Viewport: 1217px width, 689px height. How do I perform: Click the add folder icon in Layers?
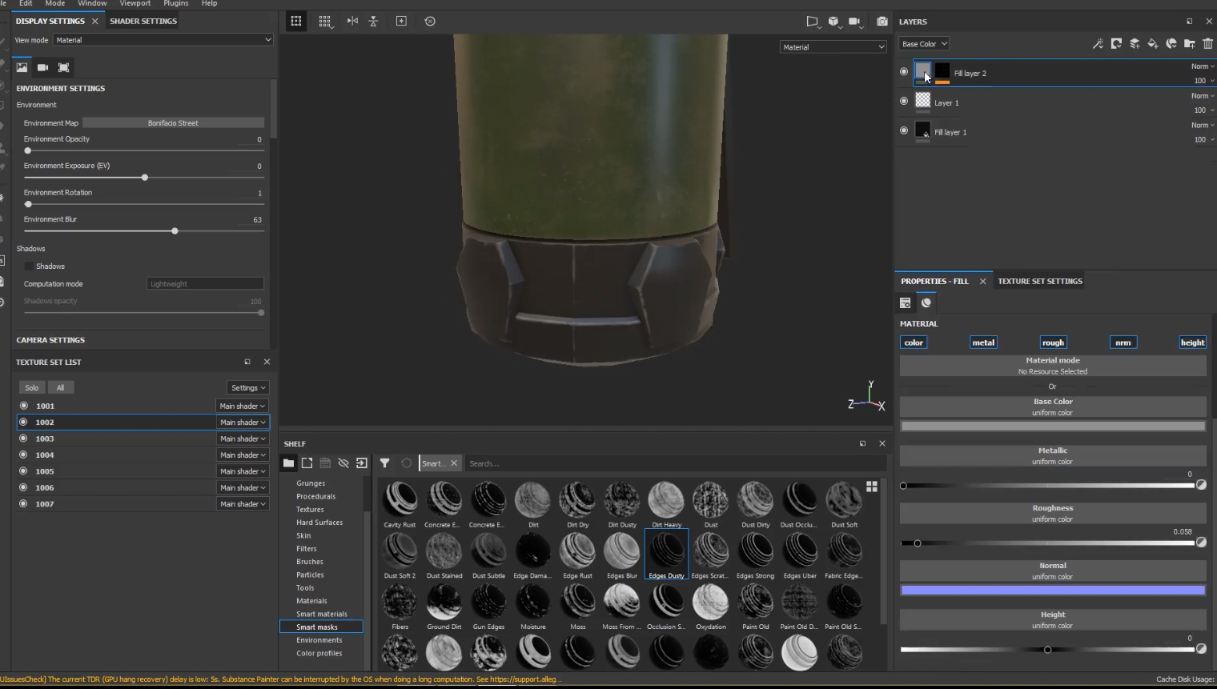tap(1190, 44)
